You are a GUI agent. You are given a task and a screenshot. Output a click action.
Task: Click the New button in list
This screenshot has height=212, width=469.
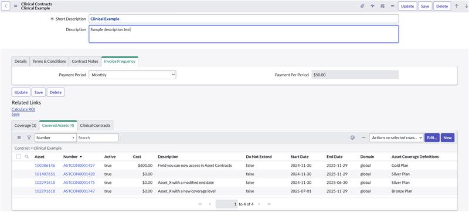click(x=447, y=138)
